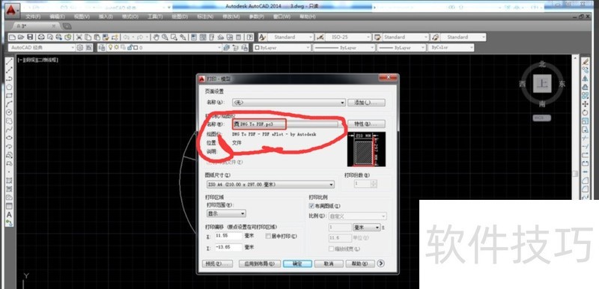Open the page setup 名称 dropdown
599x289 pixels.
pyautogui.click(x=289, y=103)
